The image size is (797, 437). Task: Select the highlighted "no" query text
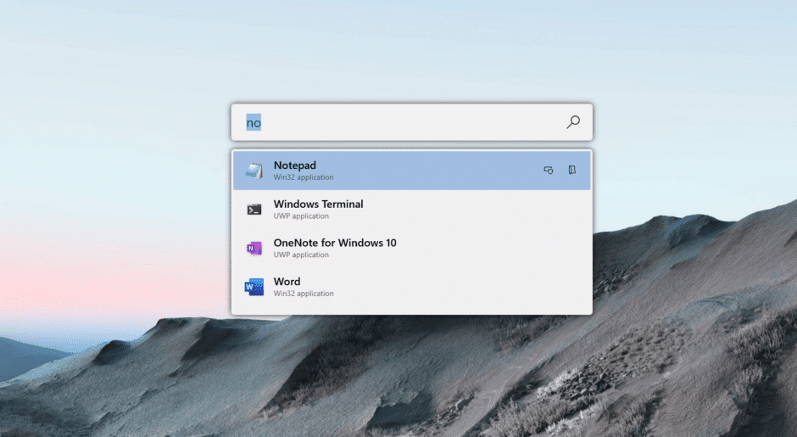(x=254, y=123)
